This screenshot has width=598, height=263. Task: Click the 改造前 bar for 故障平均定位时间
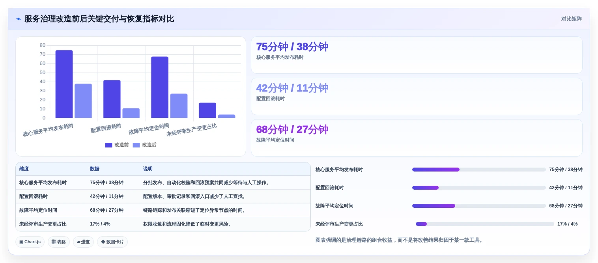[x=160, y=87]
